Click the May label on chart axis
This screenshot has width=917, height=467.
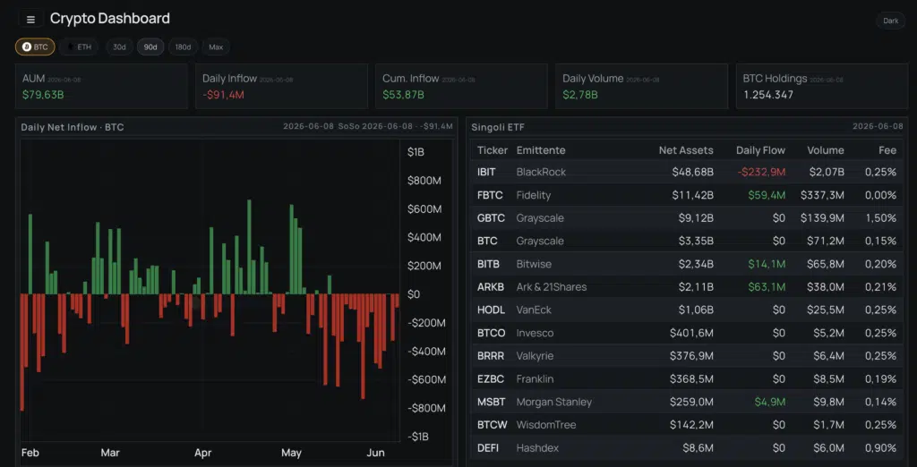pyautogui.click(x=291, y=453)
